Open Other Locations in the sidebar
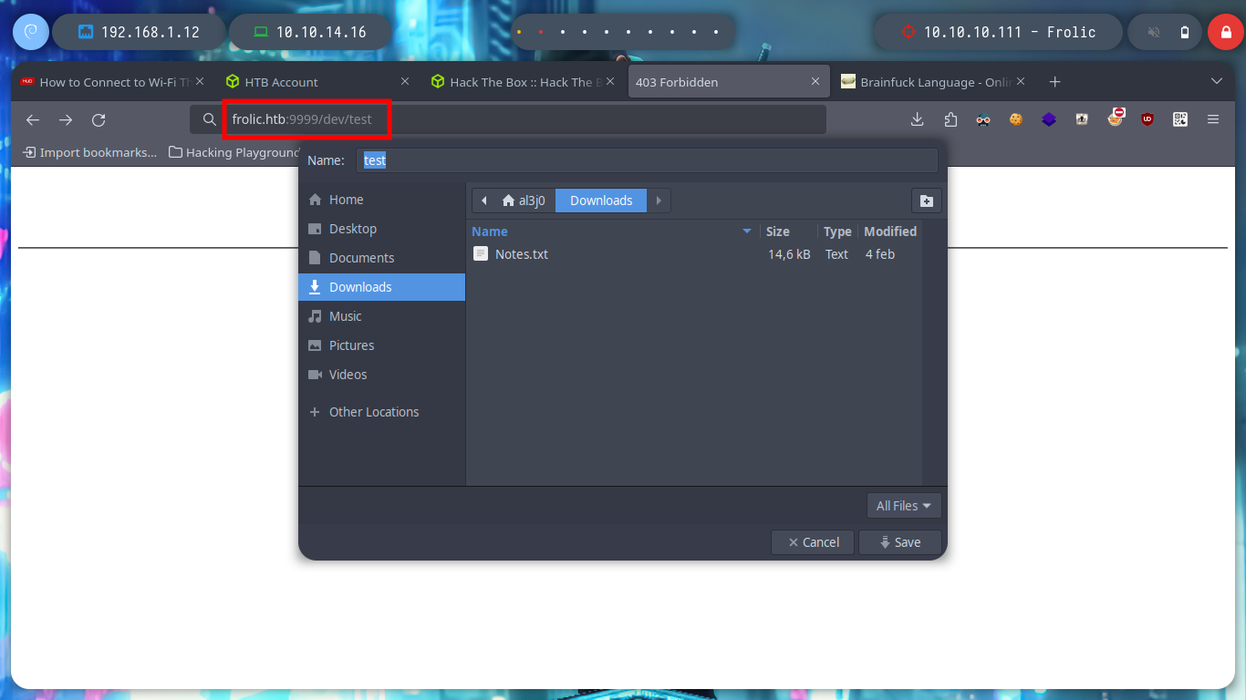The width and height of the screenshot is (1246, 700). tap(373, 412)
